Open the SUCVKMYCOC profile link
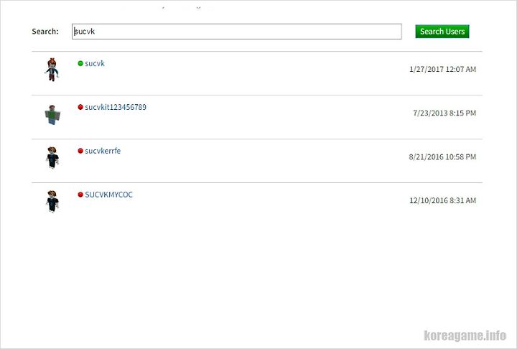517x349 pixels. [x=108, y=195]
